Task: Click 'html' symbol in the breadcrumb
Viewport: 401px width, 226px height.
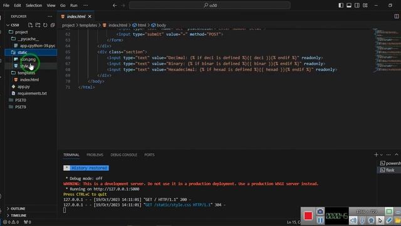Action: click(139, 25)
